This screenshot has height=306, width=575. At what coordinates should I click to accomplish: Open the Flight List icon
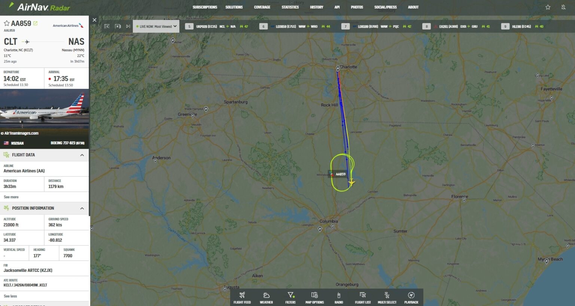coord(363,297)
